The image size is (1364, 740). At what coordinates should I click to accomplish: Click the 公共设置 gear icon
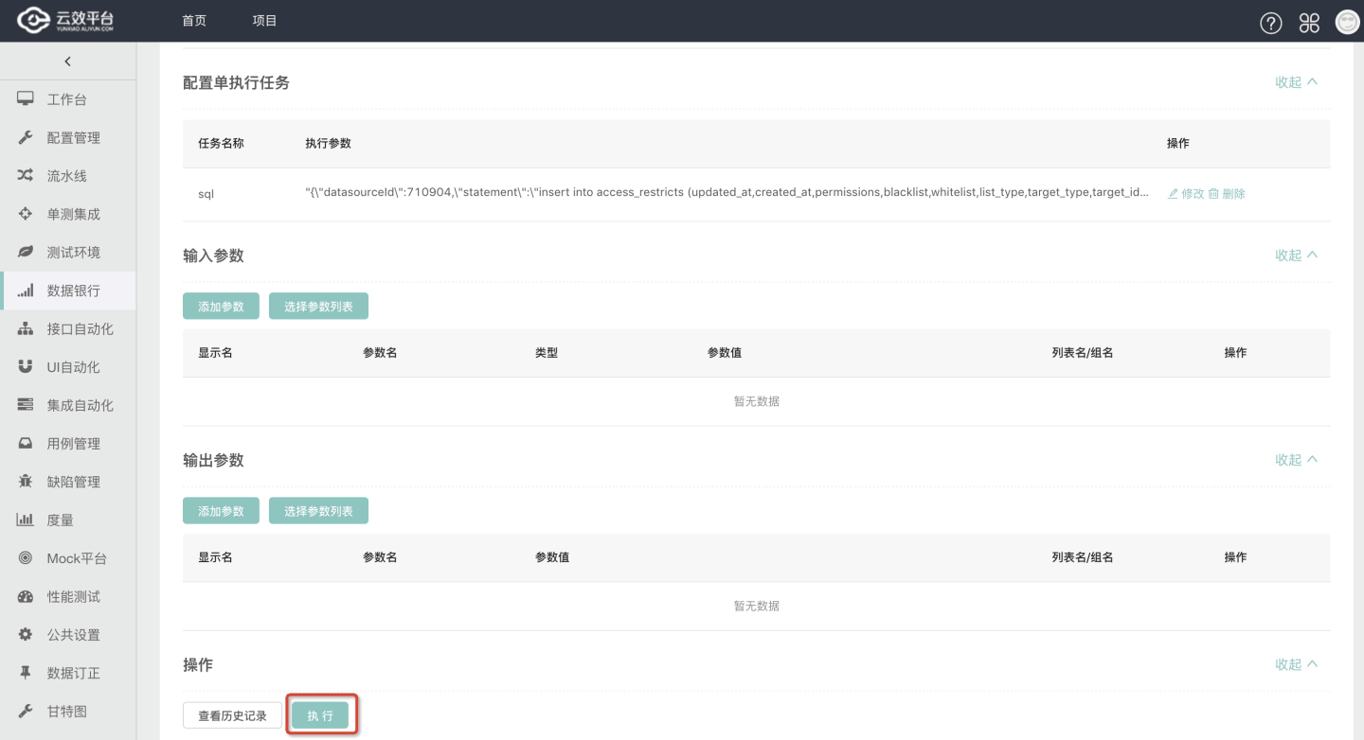(26, 635)
